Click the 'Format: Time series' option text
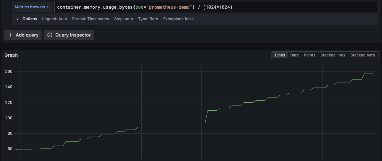This screenshot has height=161, width=382. tap(91, 19)
